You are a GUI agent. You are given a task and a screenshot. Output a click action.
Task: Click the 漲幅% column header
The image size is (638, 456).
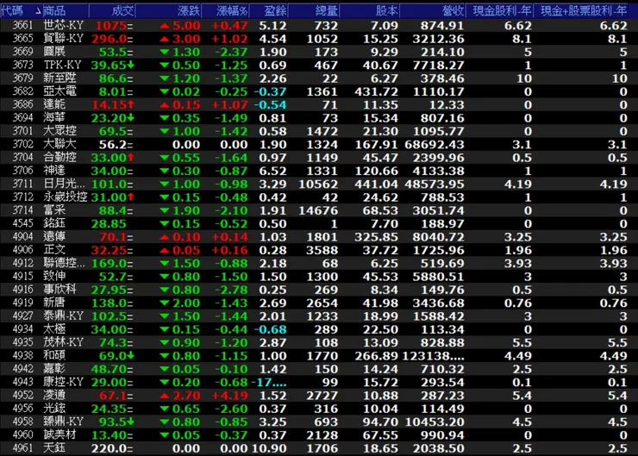click(x=225, y=11)
